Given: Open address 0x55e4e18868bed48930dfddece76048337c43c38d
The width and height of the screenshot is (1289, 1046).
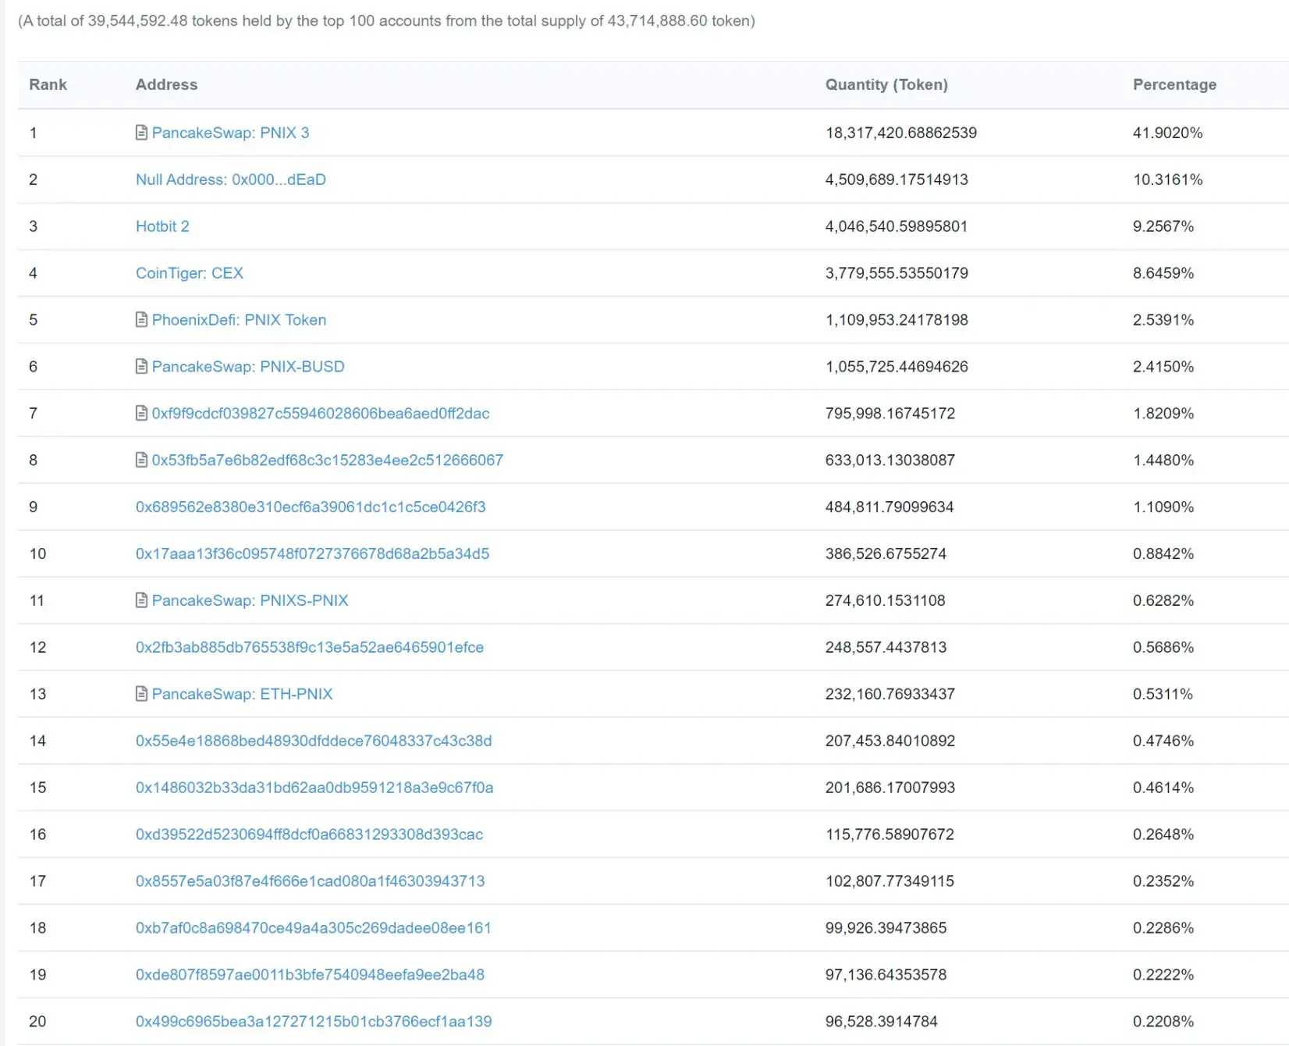Looking at the screenshot, I should pos(314,742).
